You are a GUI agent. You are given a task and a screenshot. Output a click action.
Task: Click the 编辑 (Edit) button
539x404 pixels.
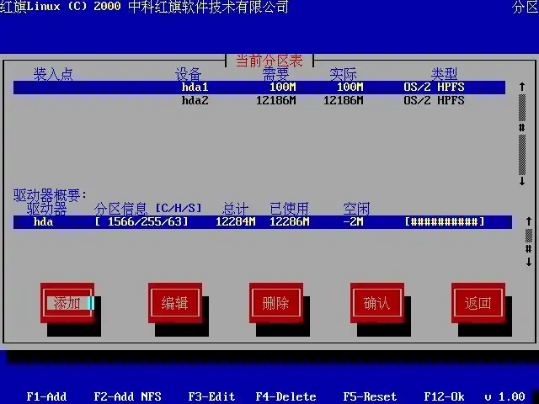click(x=175, y=303)
